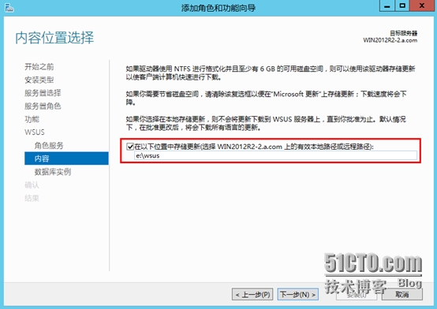Click the paragraph mentioning Microsoft 更新
The width and height of the screenshot is (437, 309).
[x=266, y=98]
